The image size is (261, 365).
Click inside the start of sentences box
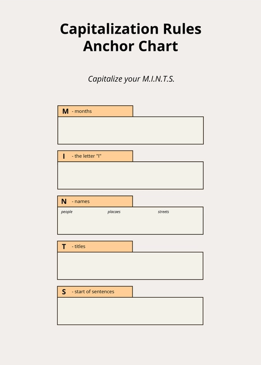tap(130, 311)
